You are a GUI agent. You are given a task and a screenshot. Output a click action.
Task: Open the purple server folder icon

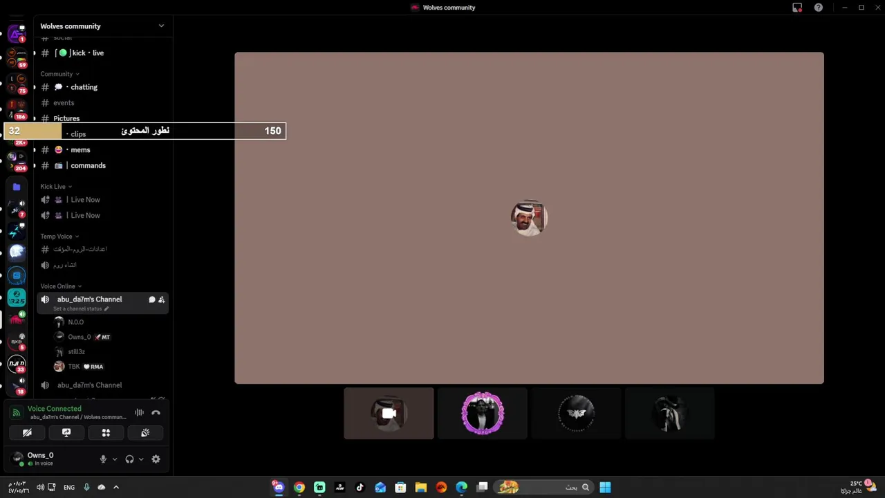pos(17,187)
